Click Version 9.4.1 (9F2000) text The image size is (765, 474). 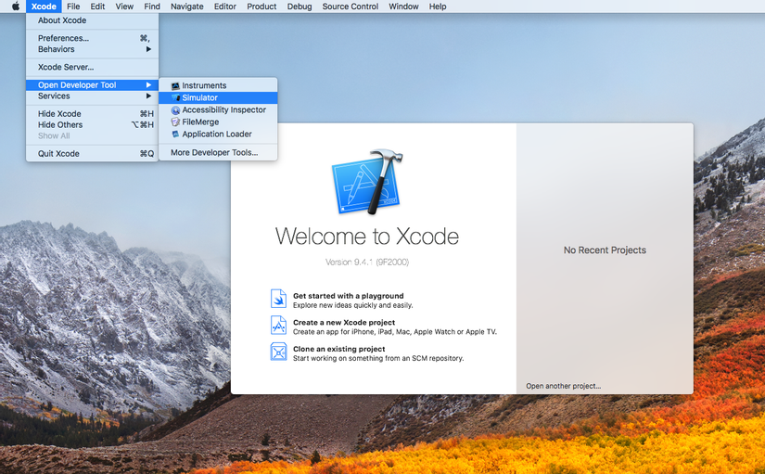367,263
